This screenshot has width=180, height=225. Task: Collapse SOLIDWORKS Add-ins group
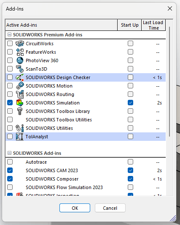(9, 153)
